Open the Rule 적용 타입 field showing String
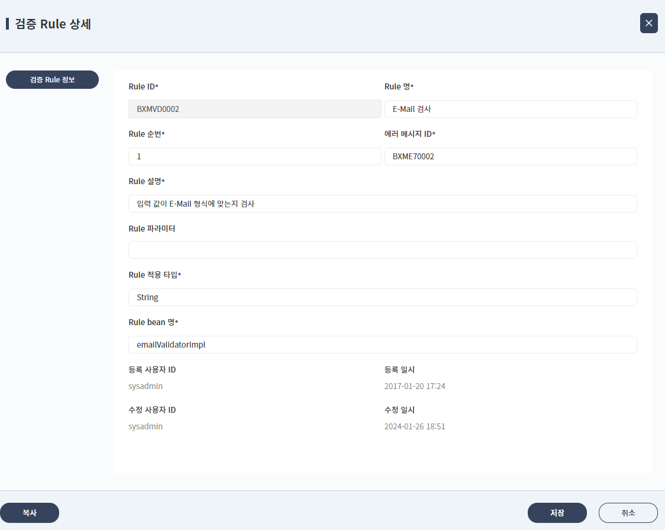This screenshot has height=530, width=665. tap(382, 297)
